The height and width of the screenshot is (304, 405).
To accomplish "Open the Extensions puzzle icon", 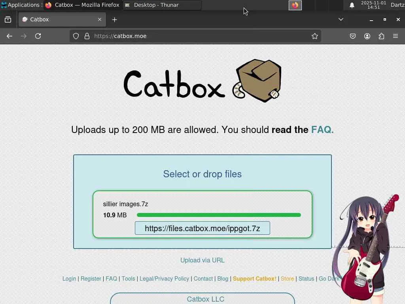I will 382,36.
